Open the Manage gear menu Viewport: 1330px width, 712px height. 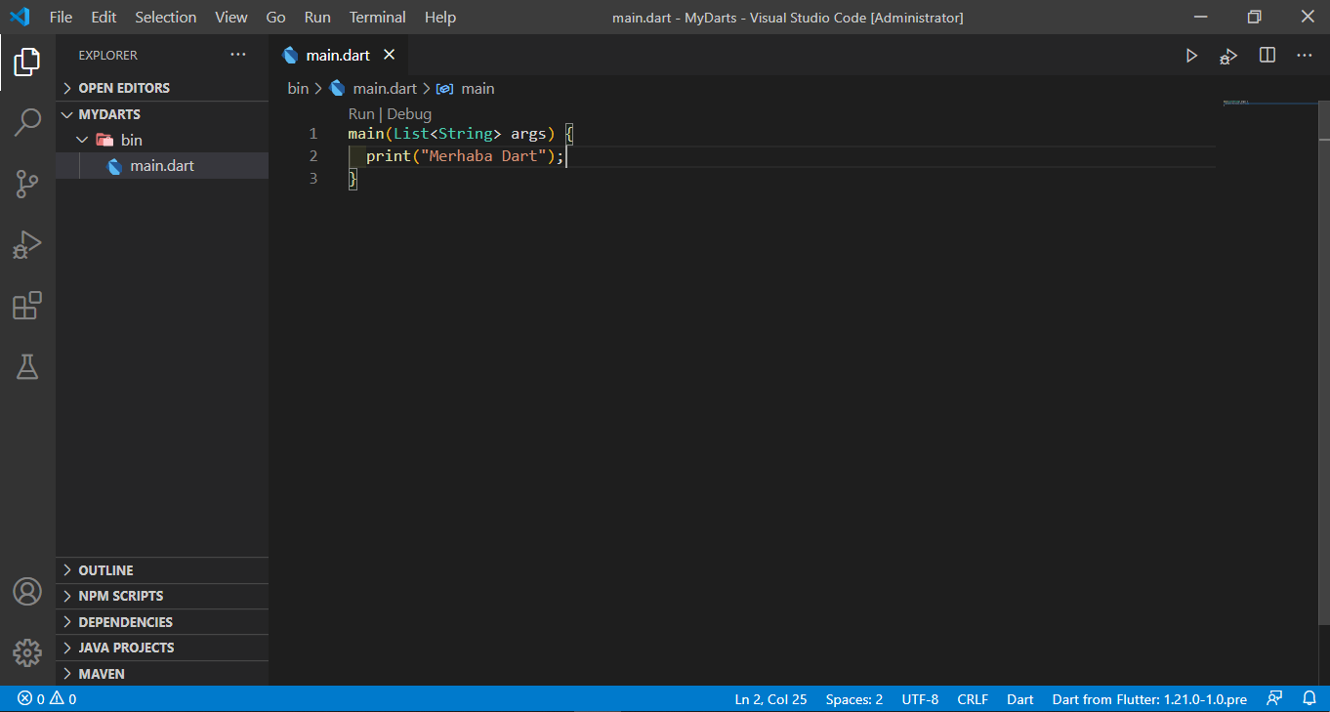click(27, 652)
